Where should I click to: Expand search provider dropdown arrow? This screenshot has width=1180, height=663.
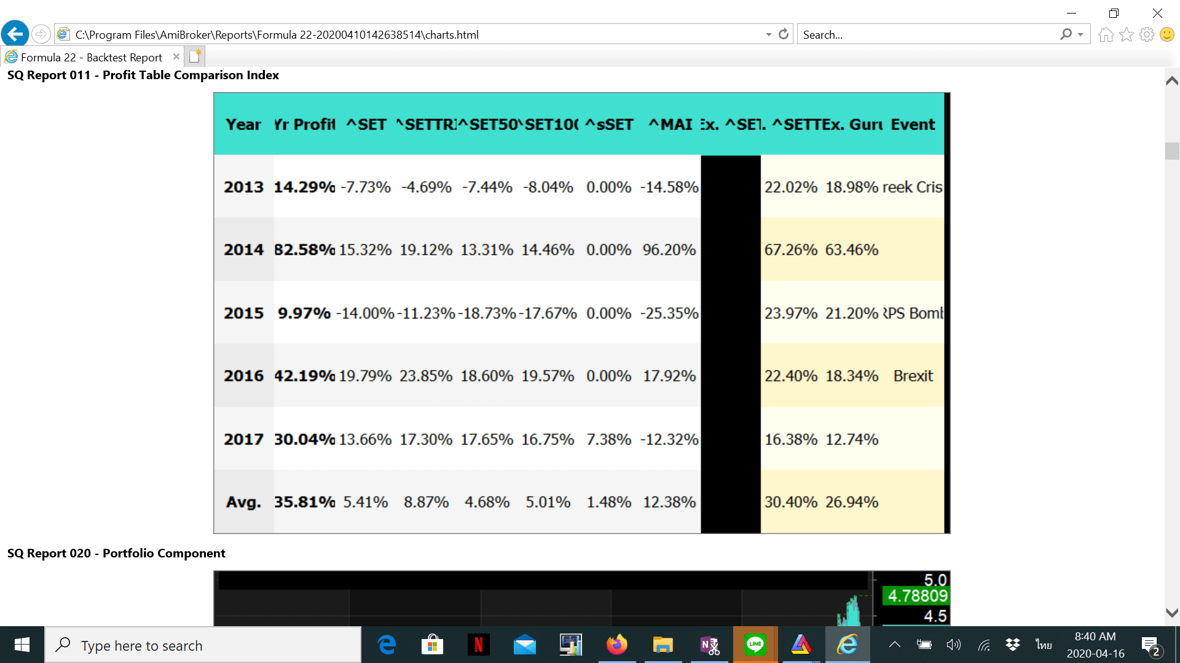click(1080, 35)
